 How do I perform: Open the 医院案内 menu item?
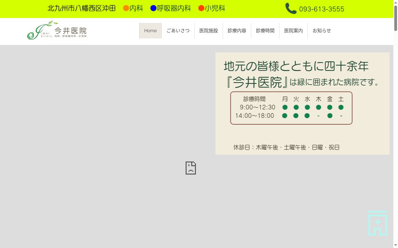pyautogui.click(x=294, y=31)
